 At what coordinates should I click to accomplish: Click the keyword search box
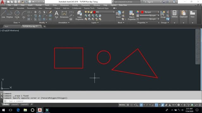point(127,2)
